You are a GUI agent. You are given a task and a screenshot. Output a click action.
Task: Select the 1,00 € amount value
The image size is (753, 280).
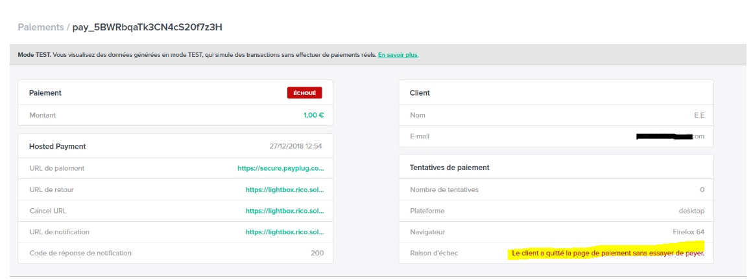[313, 115]
